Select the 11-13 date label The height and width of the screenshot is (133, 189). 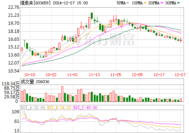[x=94, y=75]
